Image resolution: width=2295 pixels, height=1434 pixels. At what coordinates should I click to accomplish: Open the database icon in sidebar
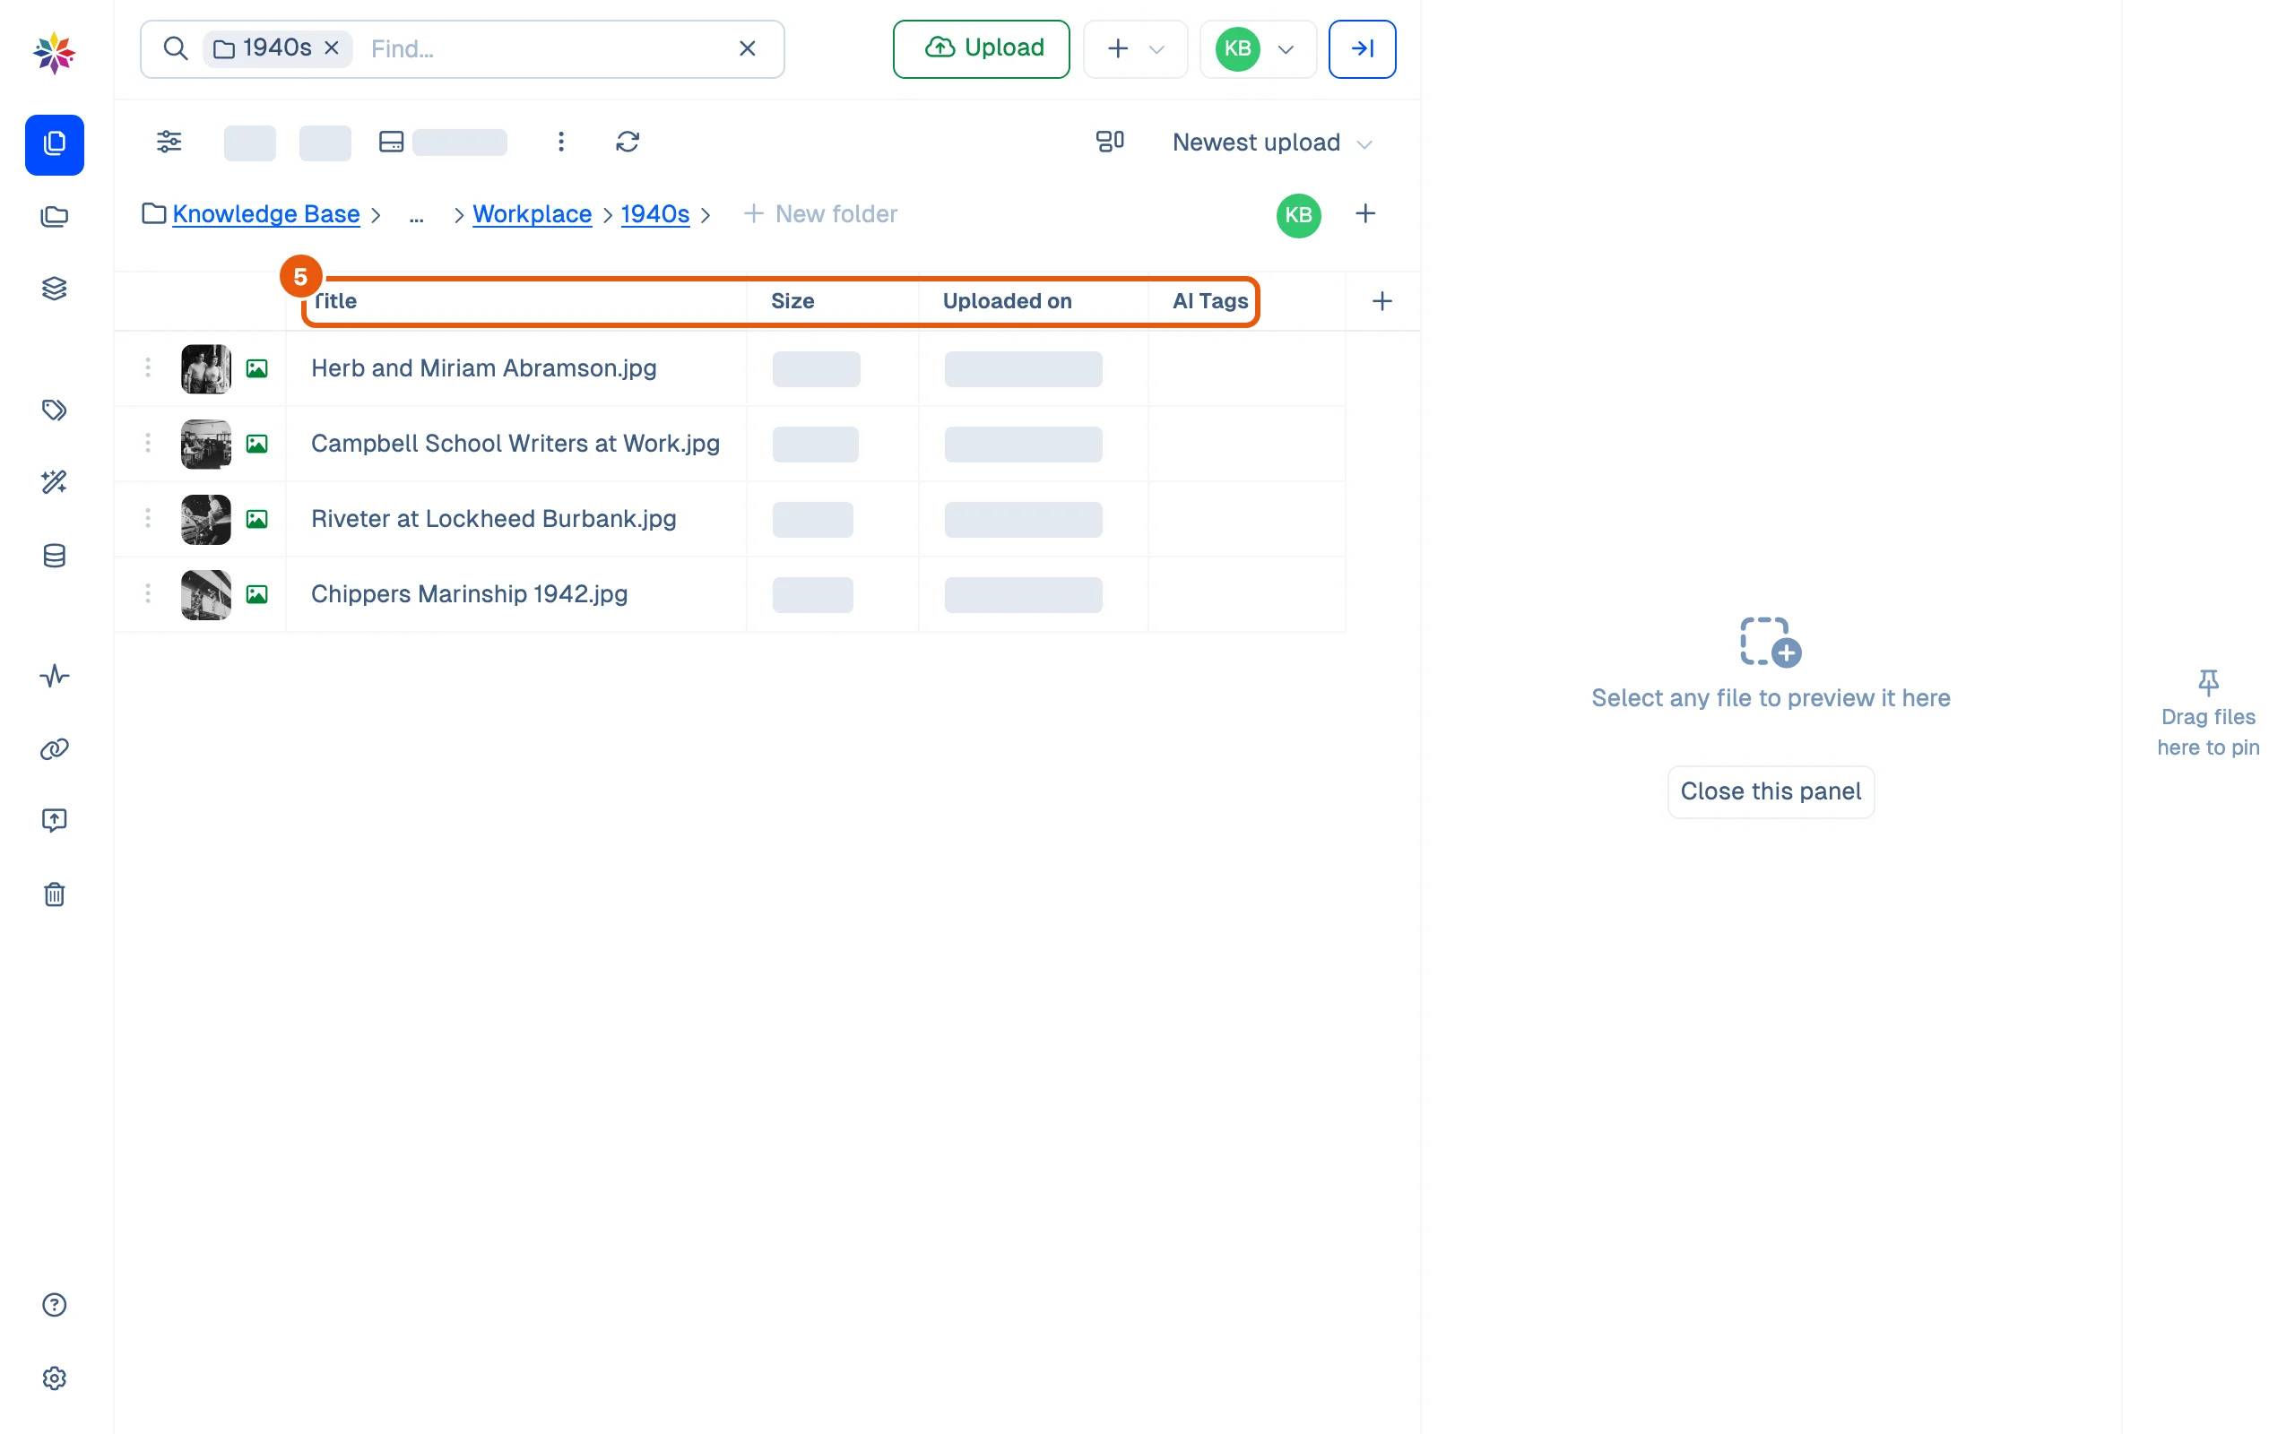tap(54, 556)
